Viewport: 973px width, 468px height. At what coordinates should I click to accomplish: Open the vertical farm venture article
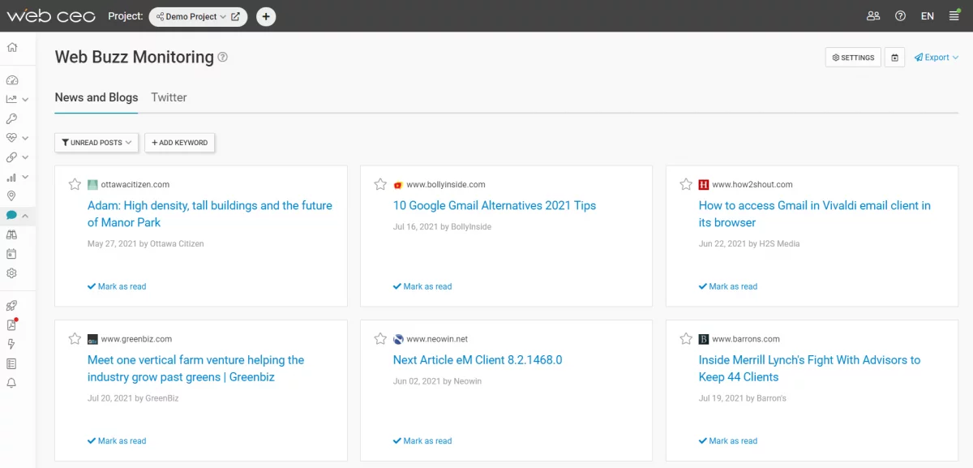coord(196,368)
